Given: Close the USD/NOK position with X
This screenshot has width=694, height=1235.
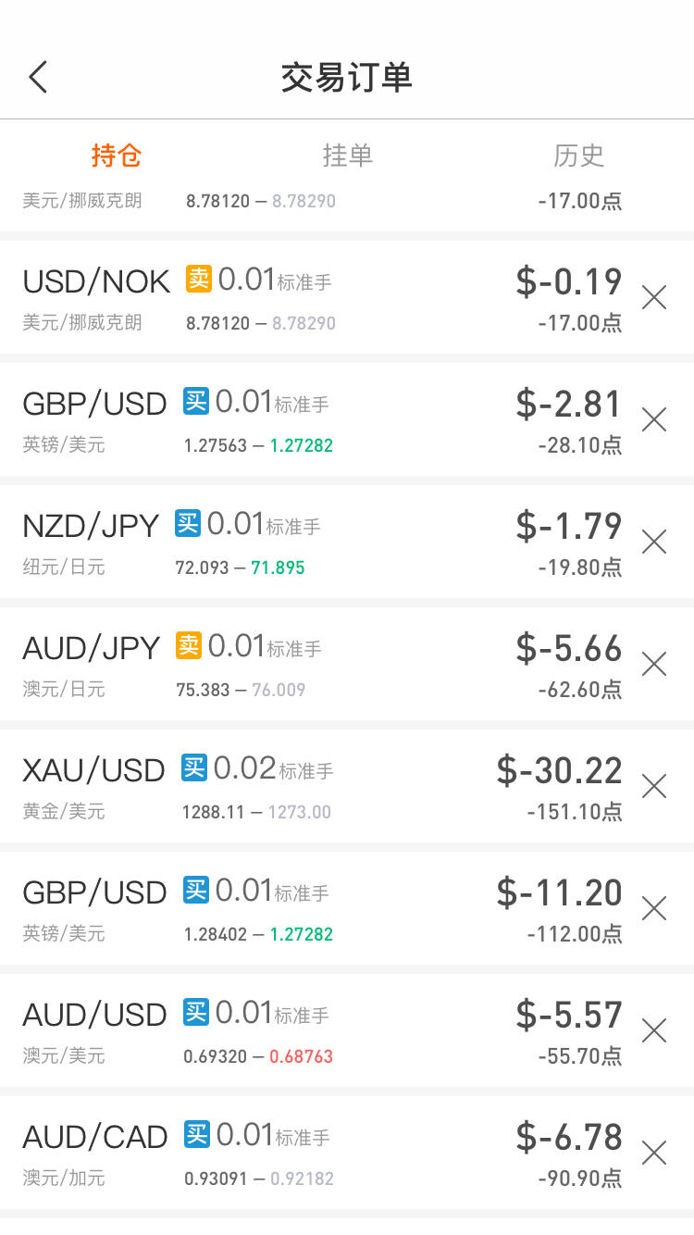Looking at the screenshot, I should pos(654,297).
